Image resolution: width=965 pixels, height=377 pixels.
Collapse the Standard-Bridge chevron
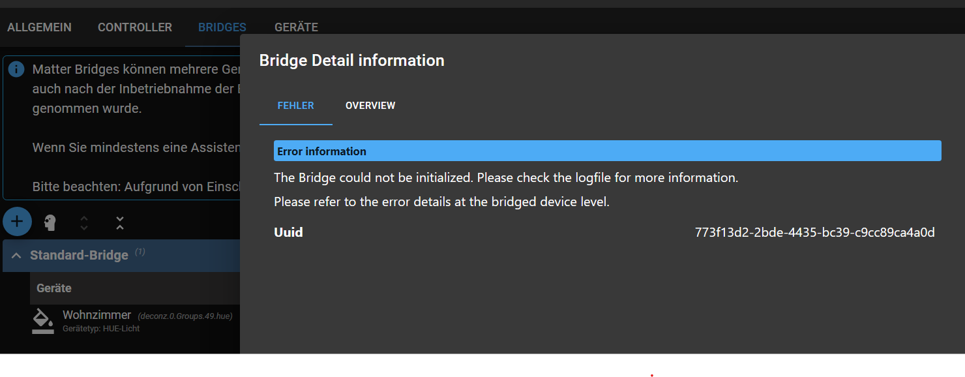(16, 256)
